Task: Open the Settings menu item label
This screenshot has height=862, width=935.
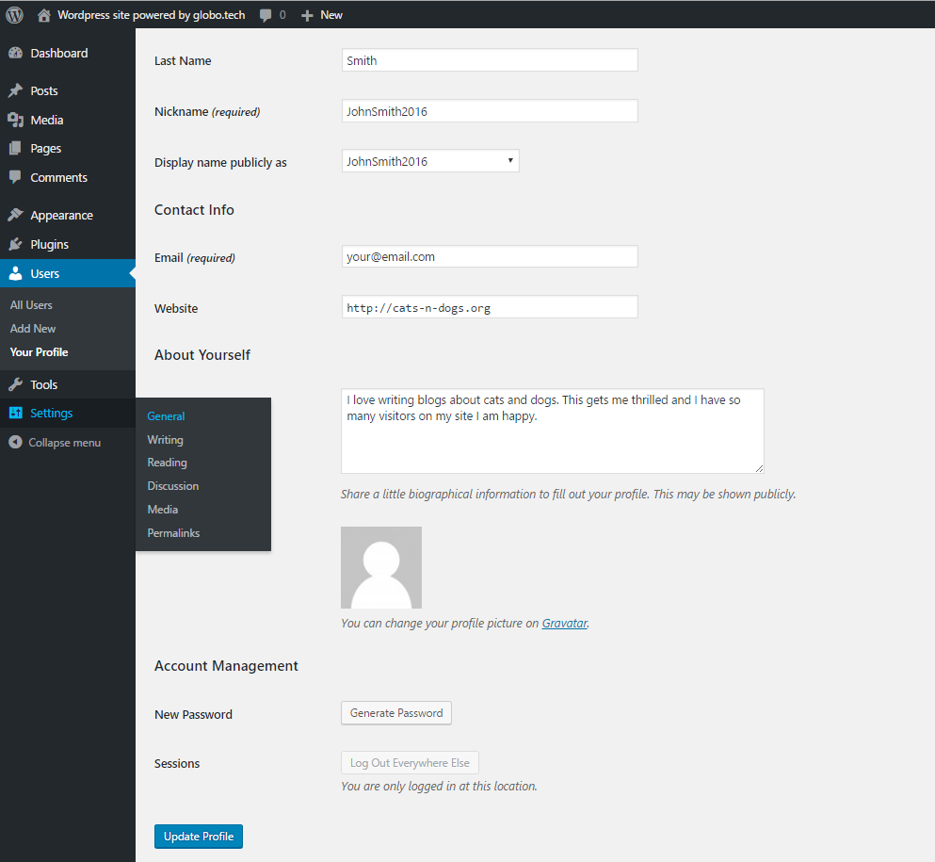Action: click(51, 413)
